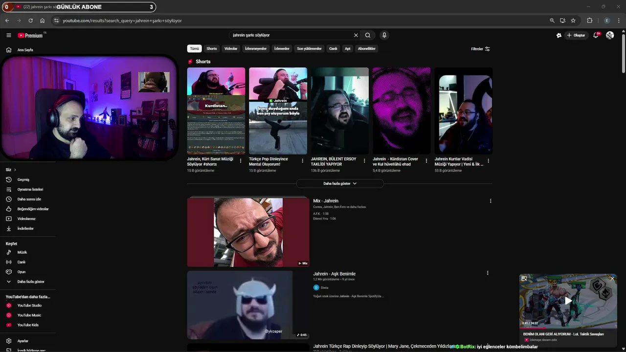Open options for Kürdistan Cover short
This screenshot has width=626, height=352.
point(426,161)
